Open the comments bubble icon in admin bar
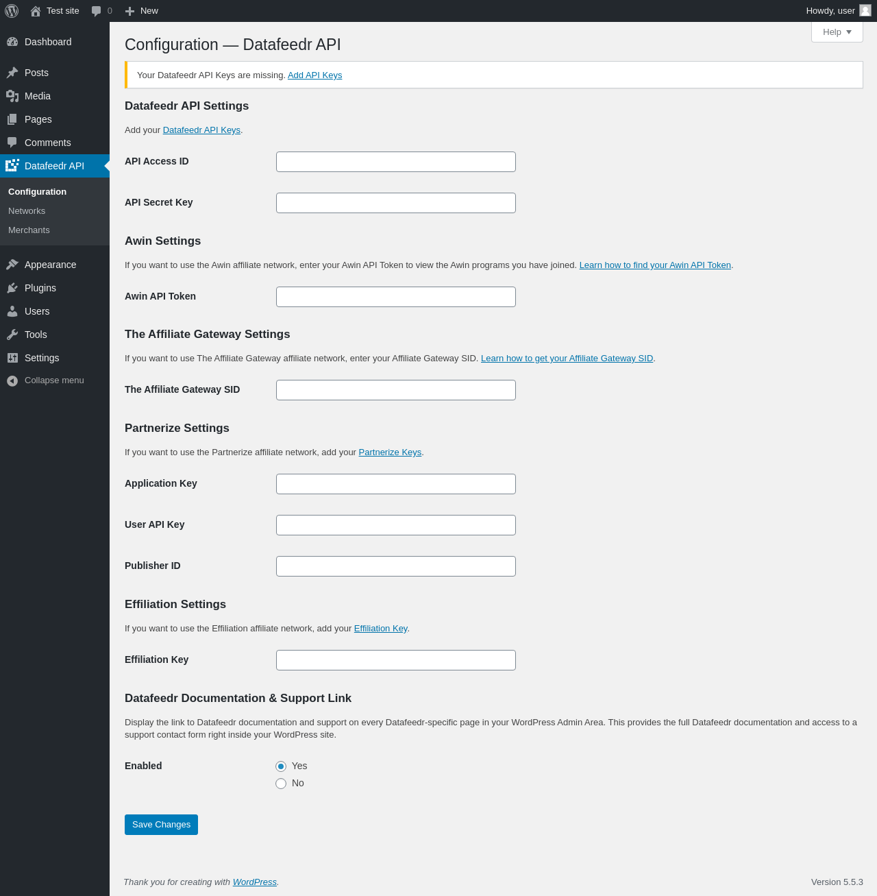The width and height of the screenshot is (877, 896). coord(97,11)
